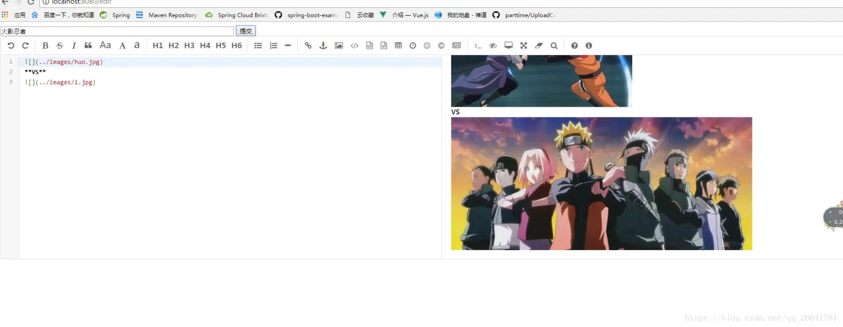Insert H2 heading

coord(174,46)
